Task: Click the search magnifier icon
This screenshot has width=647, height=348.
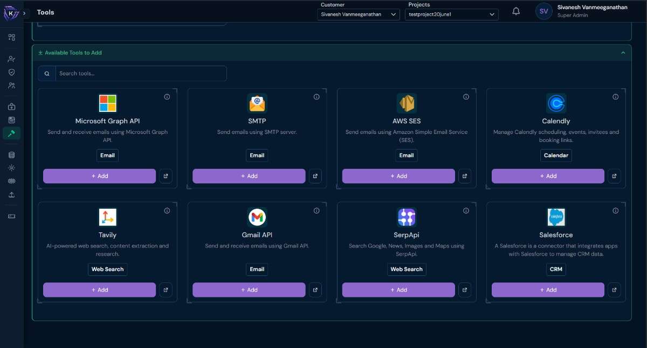Action: [x=47, y=74]
